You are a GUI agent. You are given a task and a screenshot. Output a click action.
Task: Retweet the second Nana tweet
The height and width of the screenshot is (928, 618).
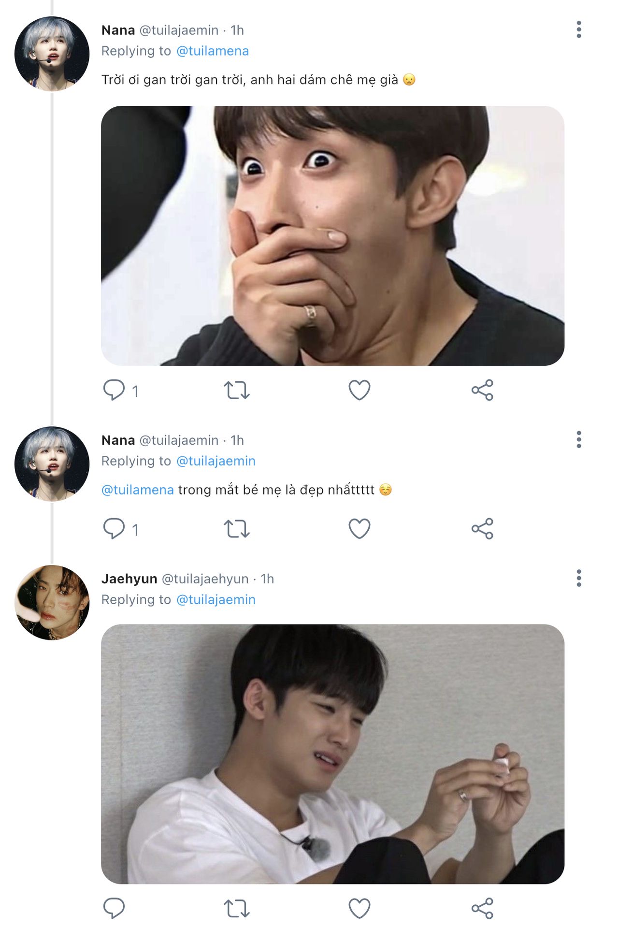236,528
